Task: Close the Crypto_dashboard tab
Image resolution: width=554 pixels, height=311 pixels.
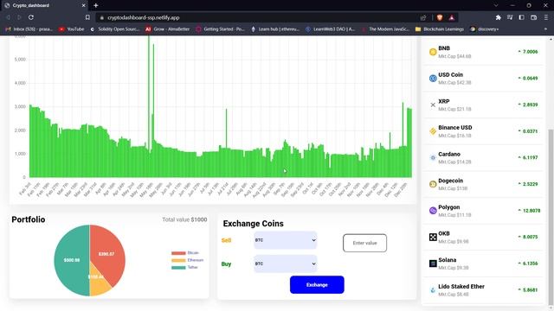Action: click(84, 6)
